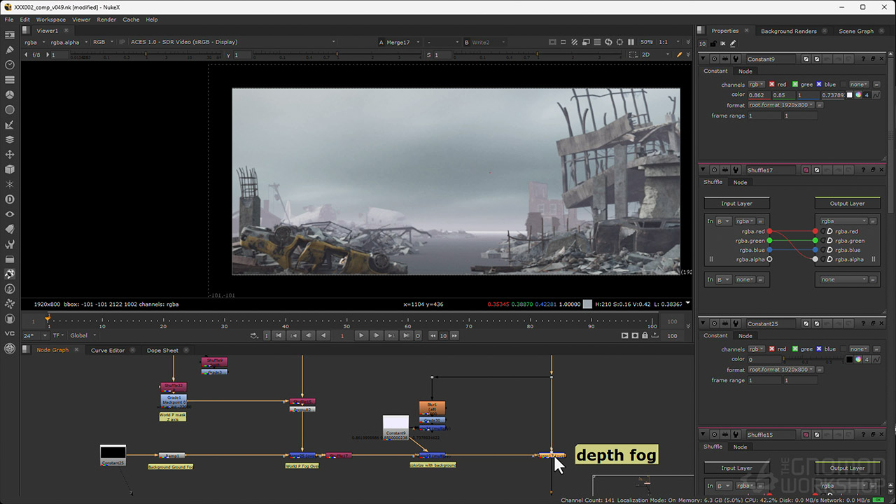The image size is (896, 504).
Task: Open the Render menu
Action: [x=106, y=20]
